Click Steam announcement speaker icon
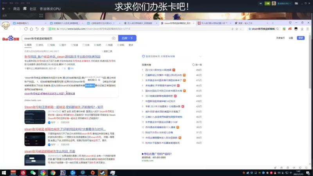Viewport: 313px width, 176px height. pyautogui.click(x=261, y=4)
